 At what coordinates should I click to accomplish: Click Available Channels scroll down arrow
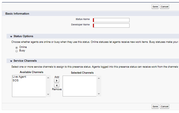(48, 94)
